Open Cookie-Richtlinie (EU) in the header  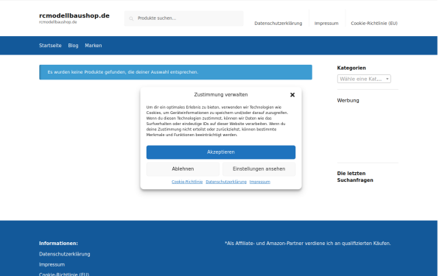point(374,24)
